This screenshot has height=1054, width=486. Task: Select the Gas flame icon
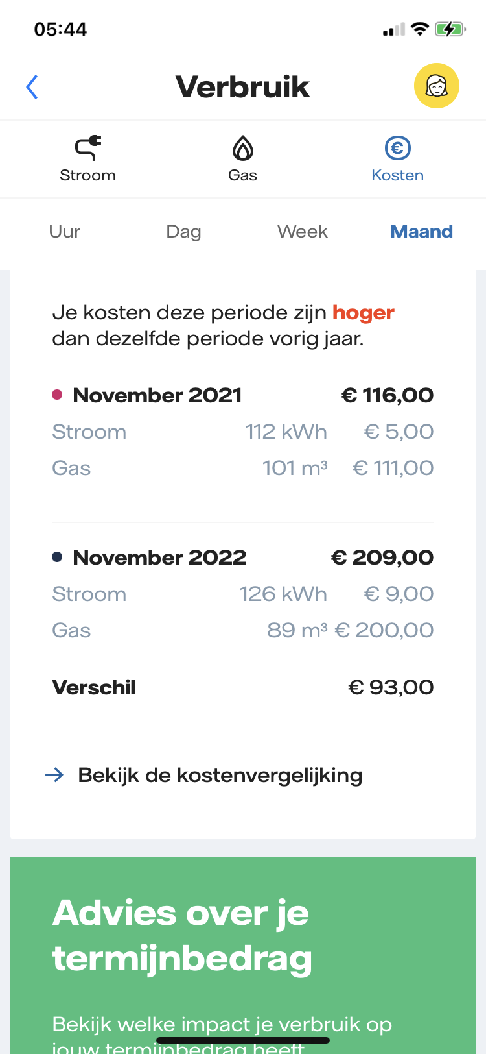243,148
